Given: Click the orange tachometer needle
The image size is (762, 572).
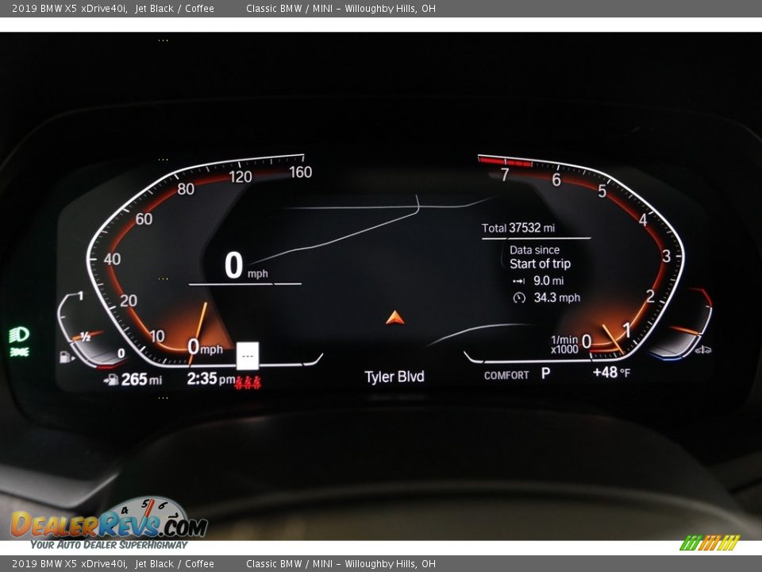Looking at the screenshot, I should click(x=613, y=338).
